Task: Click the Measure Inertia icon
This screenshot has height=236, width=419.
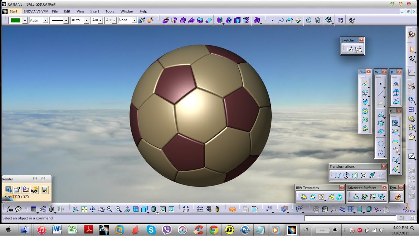Action: [x=217, y=209]
